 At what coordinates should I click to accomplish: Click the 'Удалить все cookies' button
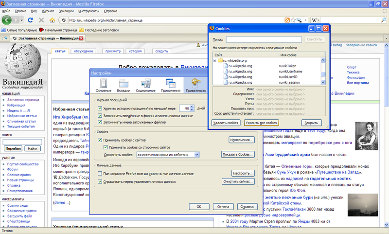coord(261,123)
